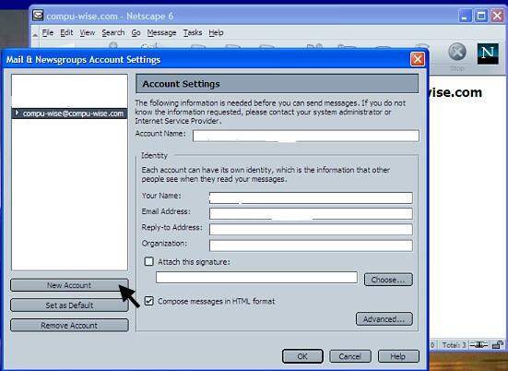
Task: Open the Advanced... identity options
Action: (x=384, y=318)
